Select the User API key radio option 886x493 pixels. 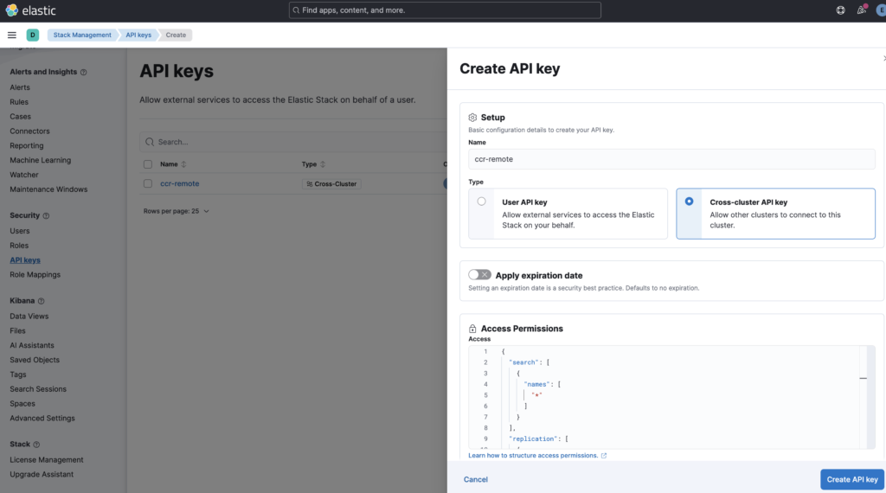tap(481, 202)
